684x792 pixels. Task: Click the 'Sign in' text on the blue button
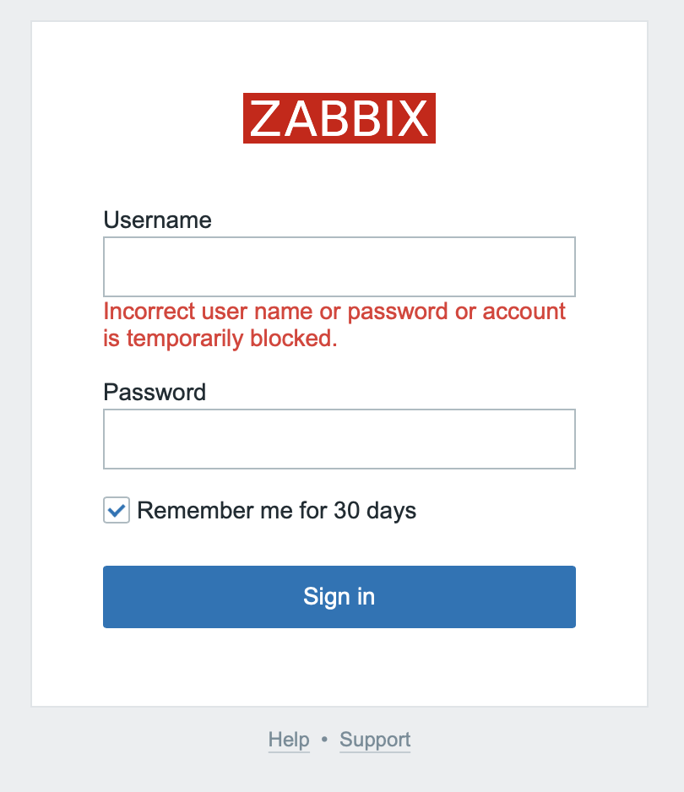pyautogui.click(x=339, y=597)
